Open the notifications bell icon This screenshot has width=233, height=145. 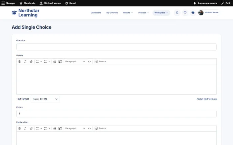(177, 13)
